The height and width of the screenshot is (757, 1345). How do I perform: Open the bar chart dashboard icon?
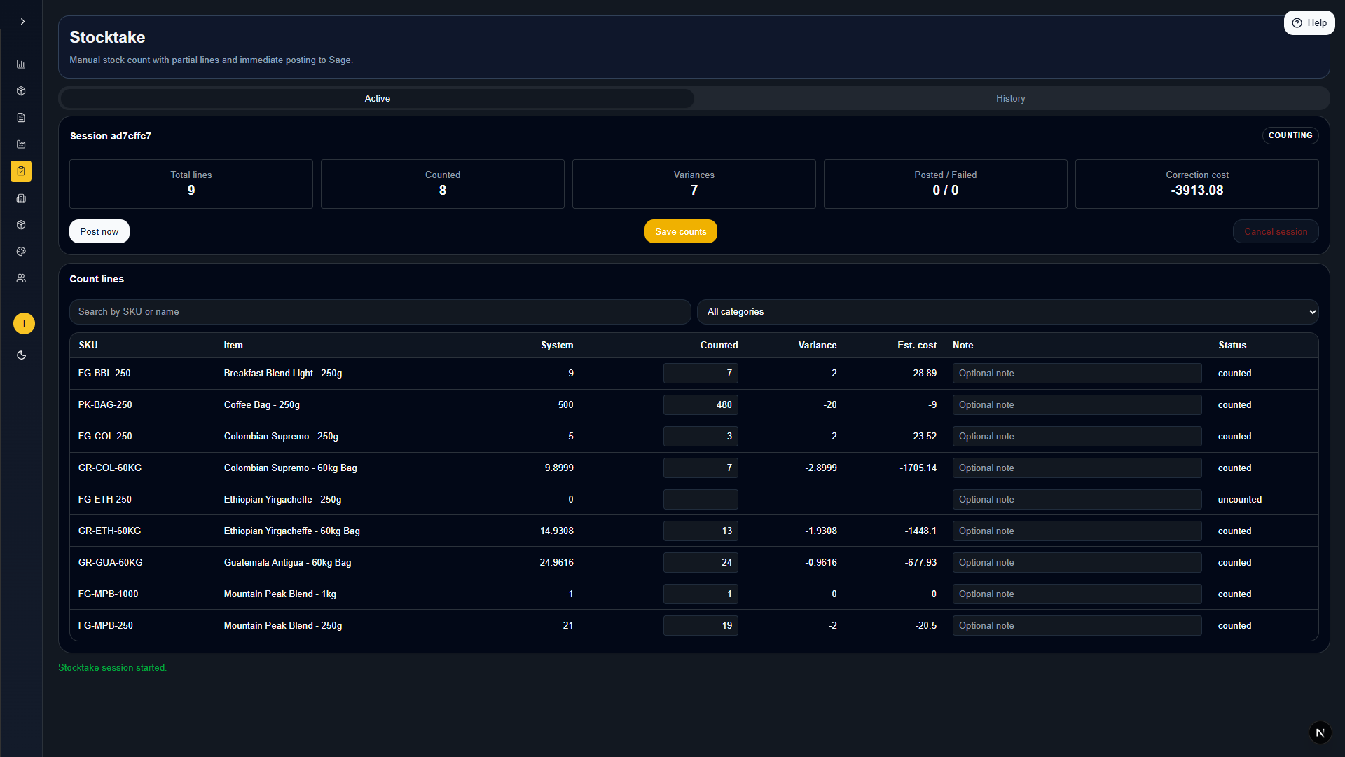pos(21,64)
